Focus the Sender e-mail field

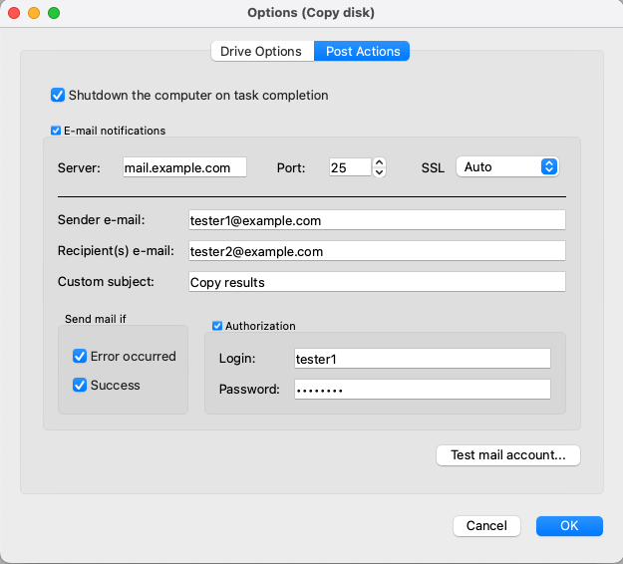click(377, 220)
